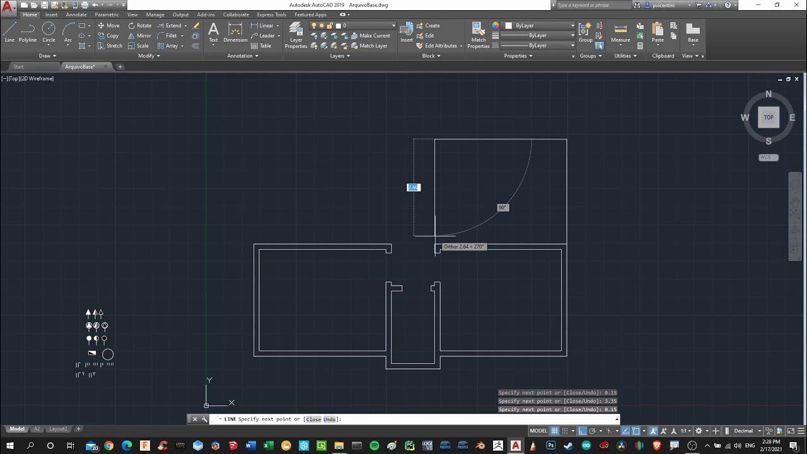
Task: Activate the Copy command
Action: click(x=108, y=36)
